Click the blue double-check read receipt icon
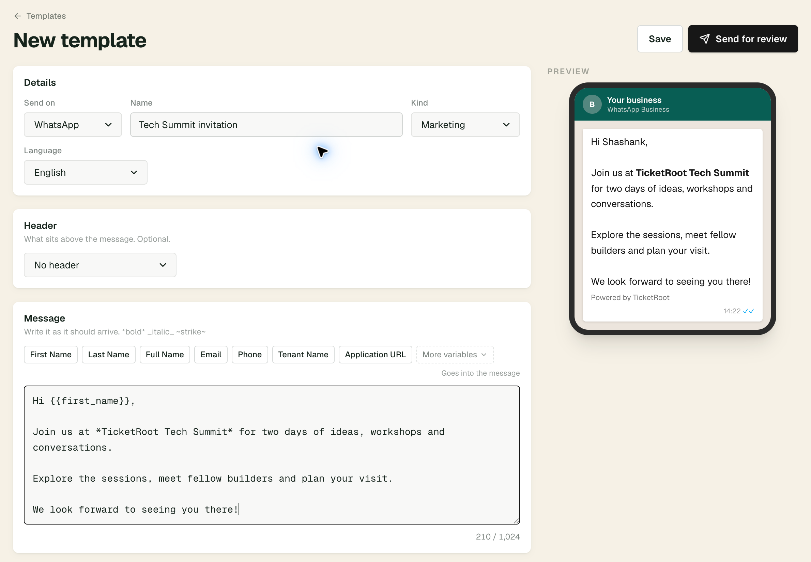 pos(748,311)
